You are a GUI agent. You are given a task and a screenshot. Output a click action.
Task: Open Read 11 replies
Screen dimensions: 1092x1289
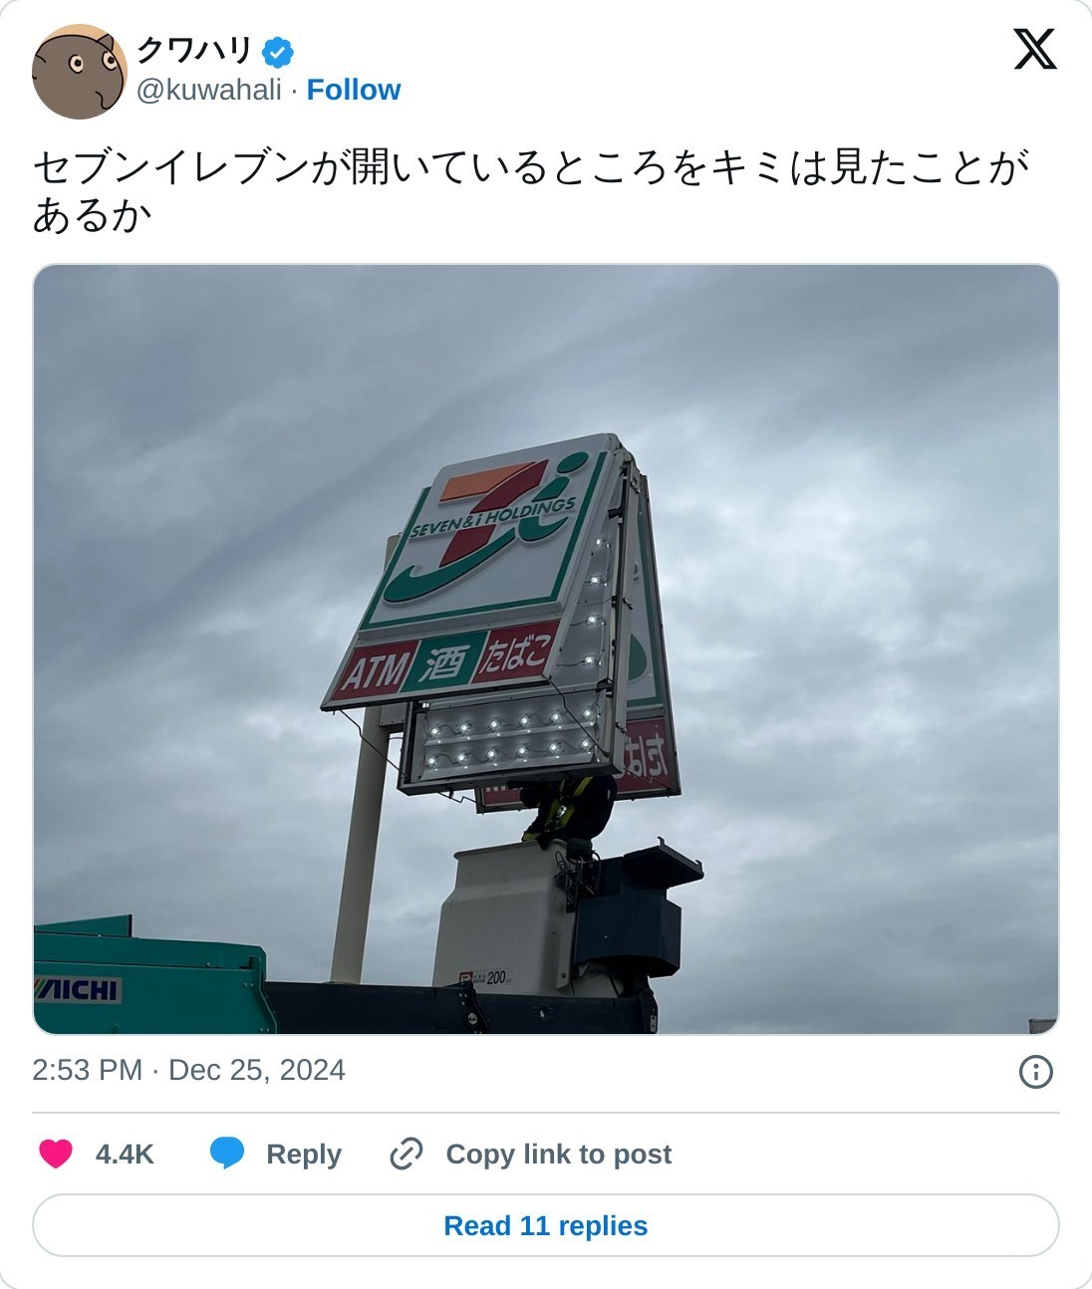click(546, 1225)
